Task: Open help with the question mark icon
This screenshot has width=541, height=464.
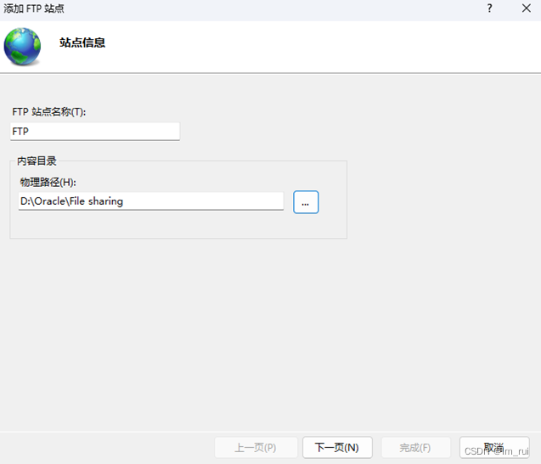Action: pyautogui.click(x=489, y=8)
